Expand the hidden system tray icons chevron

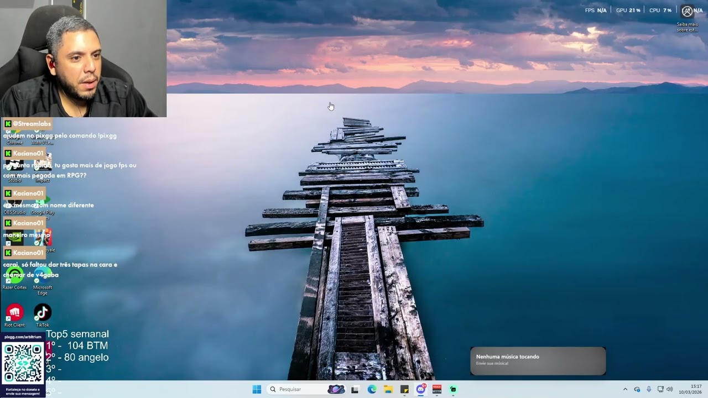coord(625,389)
